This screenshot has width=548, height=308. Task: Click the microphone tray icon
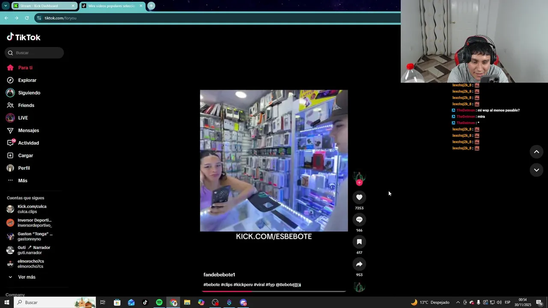click(478, 302)
